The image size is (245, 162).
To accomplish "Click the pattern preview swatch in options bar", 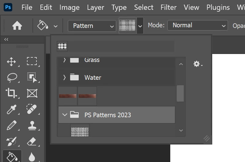I will pos(127,25).
